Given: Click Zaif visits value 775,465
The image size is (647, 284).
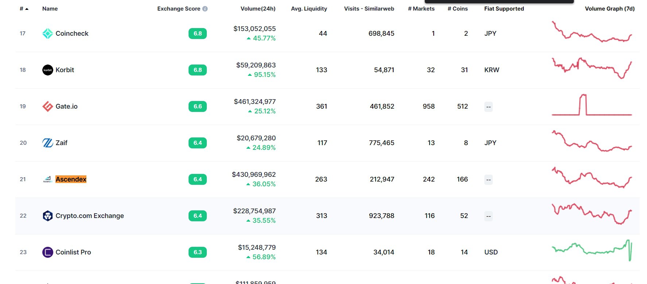Looking at the screenshot, I should (381, 143).
